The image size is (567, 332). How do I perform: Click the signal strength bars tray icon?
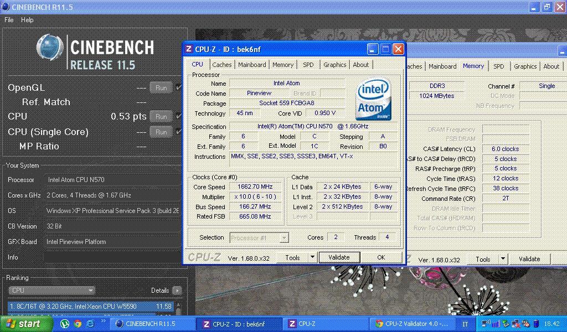[496, 324]
